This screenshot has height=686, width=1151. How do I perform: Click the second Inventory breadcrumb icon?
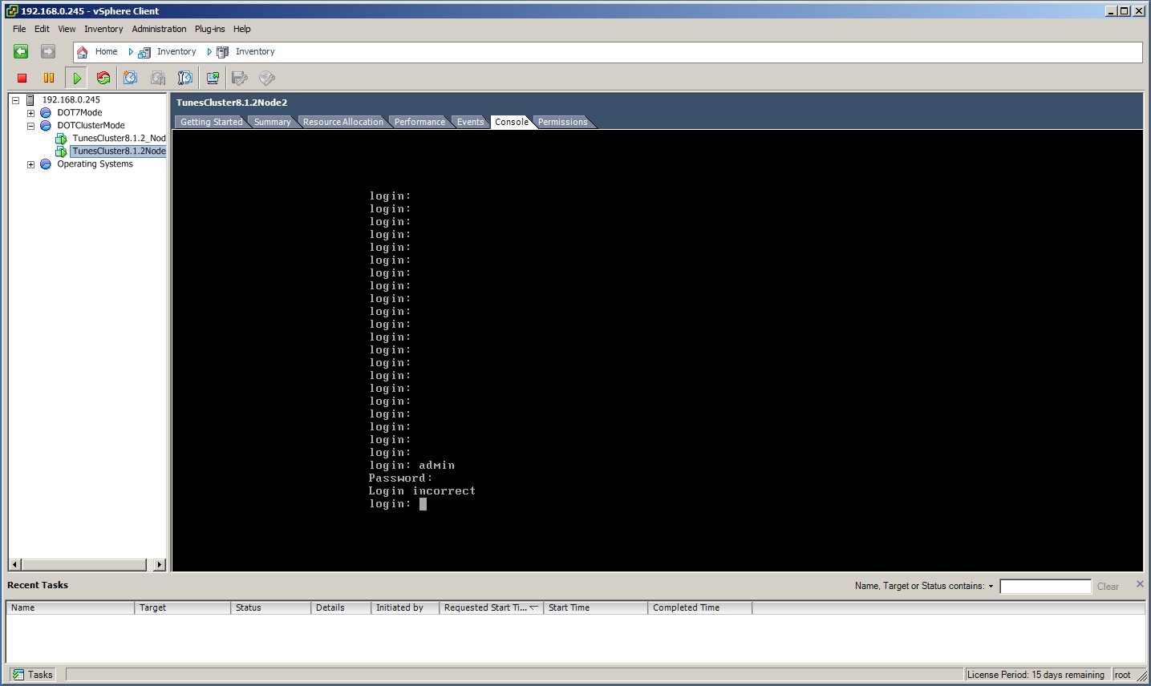pyautogui.click(x=223, y=52)
